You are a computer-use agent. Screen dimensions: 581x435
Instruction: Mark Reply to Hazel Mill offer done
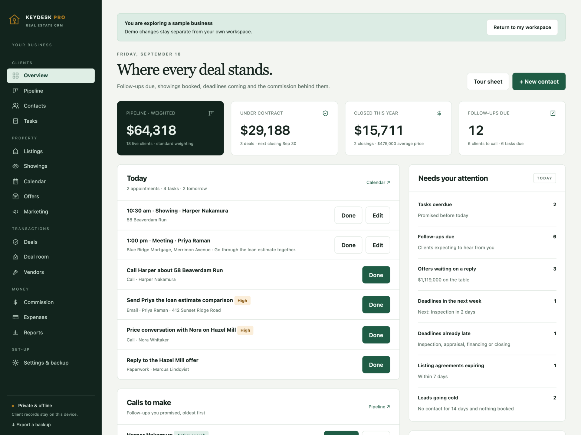pos(376,365)
